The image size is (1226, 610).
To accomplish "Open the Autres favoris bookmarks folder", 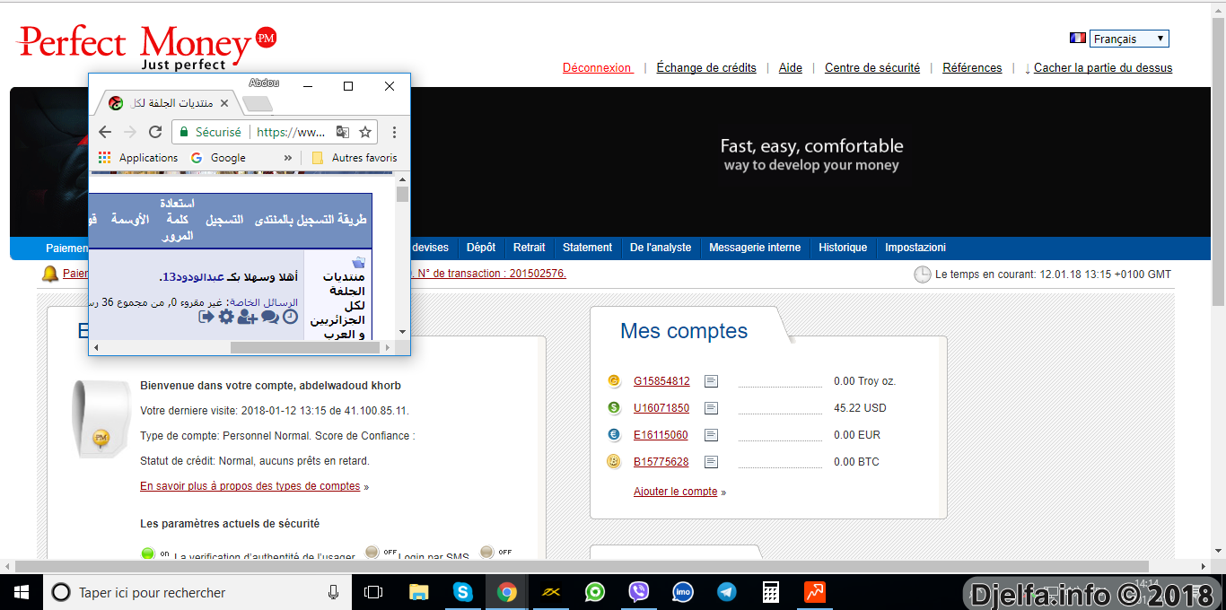I will point(355,158).
